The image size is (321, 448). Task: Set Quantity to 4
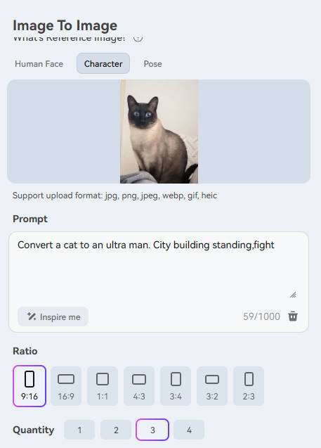pyautogui.click(x=189, y=430)
